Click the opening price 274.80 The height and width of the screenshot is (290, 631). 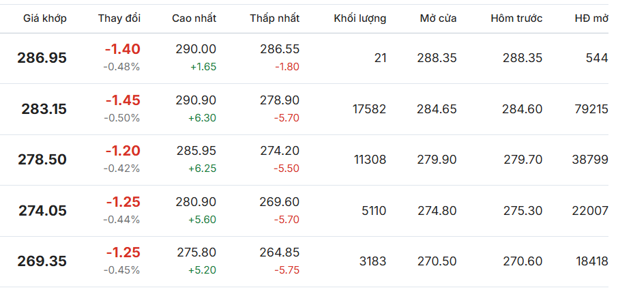[x=437, y=211]
